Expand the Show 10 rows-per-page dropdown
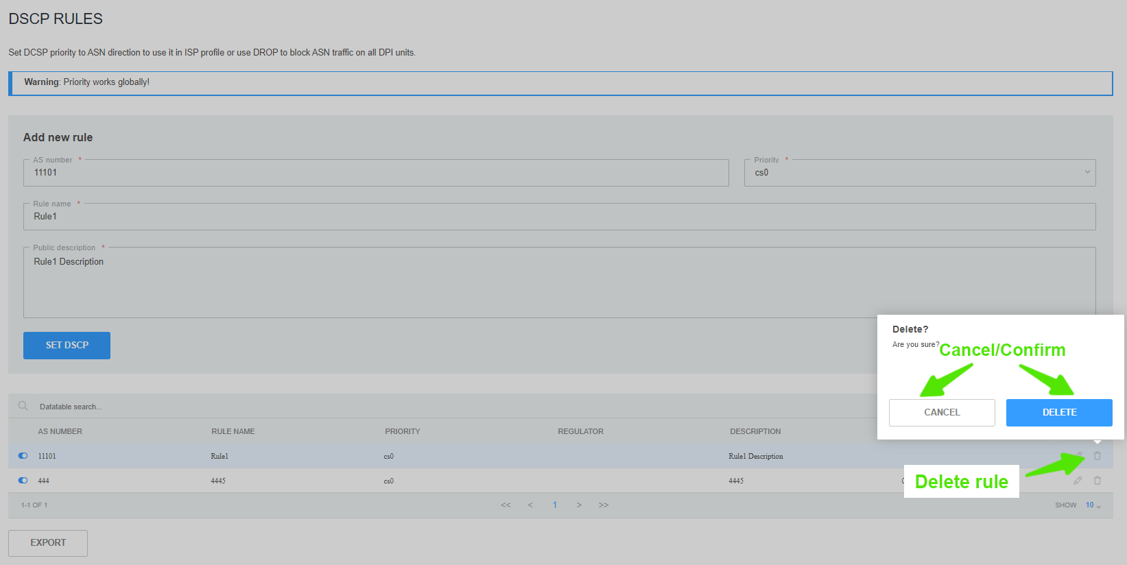Image resolution: width=1127 pixels, height=565 pixels. (1093, 505)
